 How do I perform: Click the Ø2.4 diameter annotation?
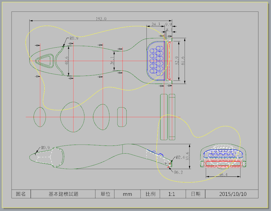(x=180, y=157)
